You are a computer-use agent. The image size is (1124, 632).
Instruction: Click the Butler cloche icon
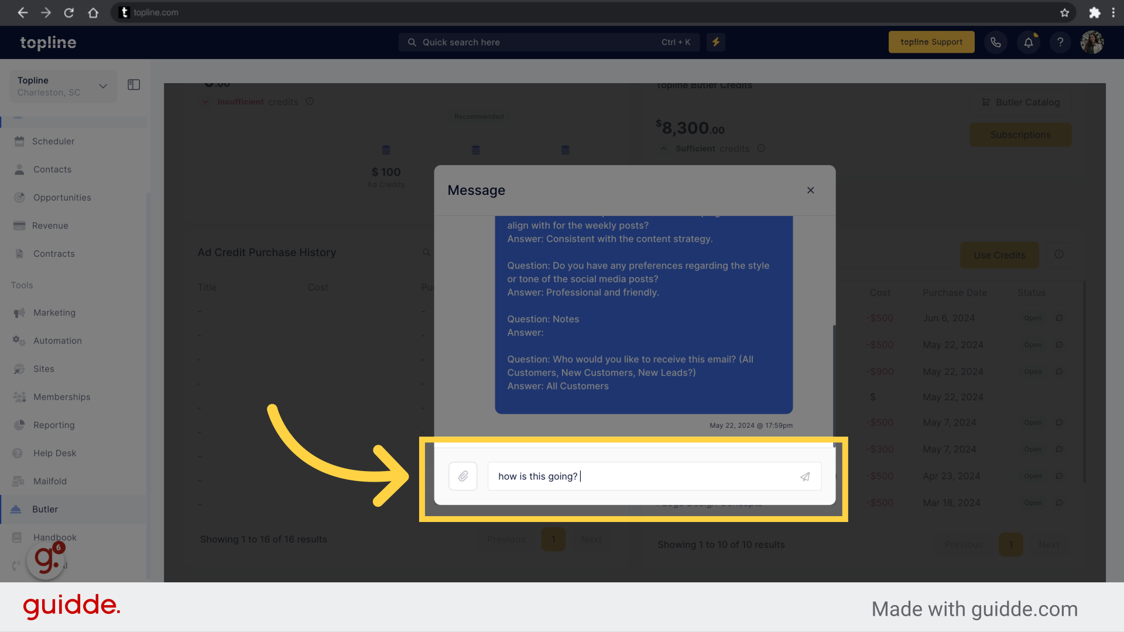pos(16,509)
